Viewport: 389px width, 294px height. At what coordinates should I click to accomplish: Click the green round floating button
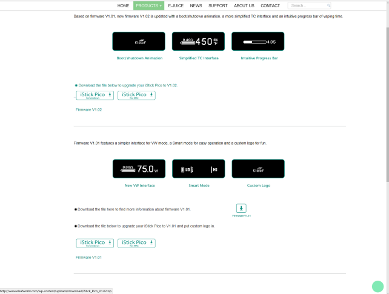377,287
